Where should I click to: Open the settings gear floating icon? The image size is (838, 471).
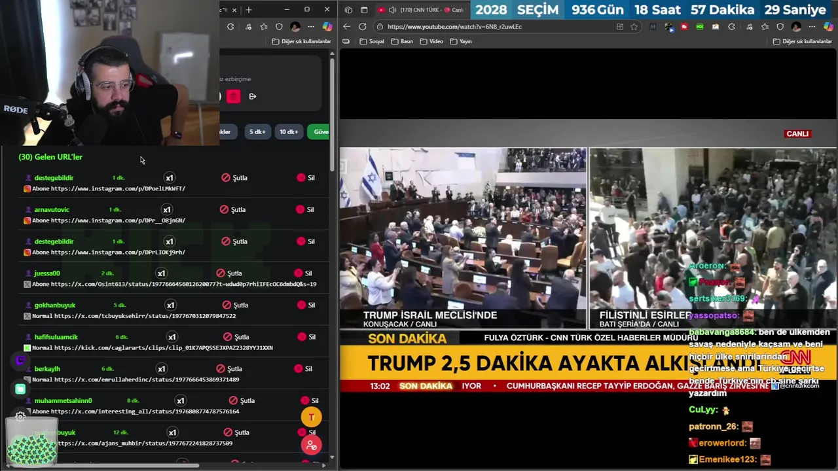point(20,416)
